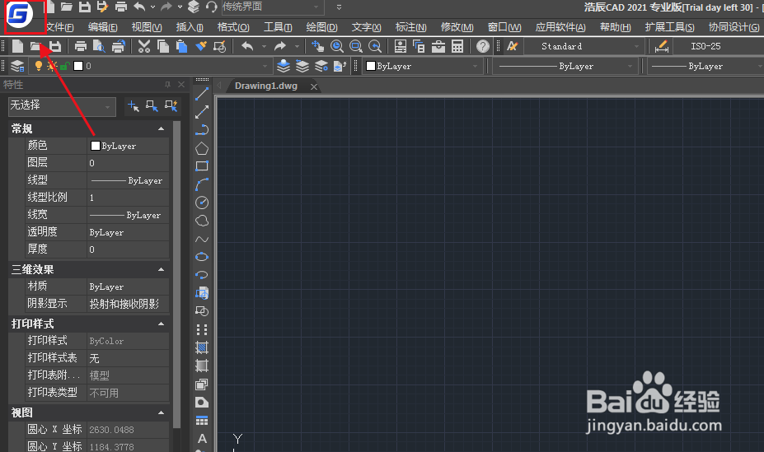The image size is (764, 452).
Task: Select the Multiline Text 'A' tool
Action: coord(202,438)
